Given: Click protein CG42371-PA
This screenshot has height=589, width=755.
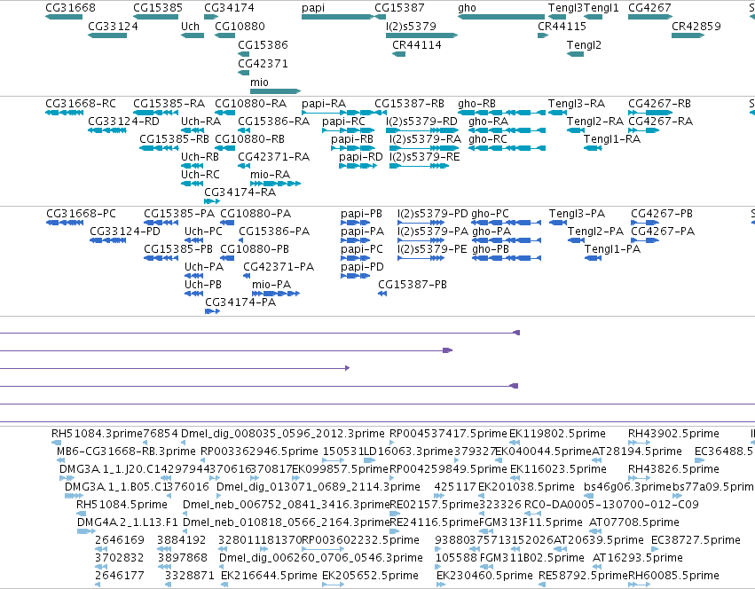Looking at the screenshot, I should [x=247, y=276].
